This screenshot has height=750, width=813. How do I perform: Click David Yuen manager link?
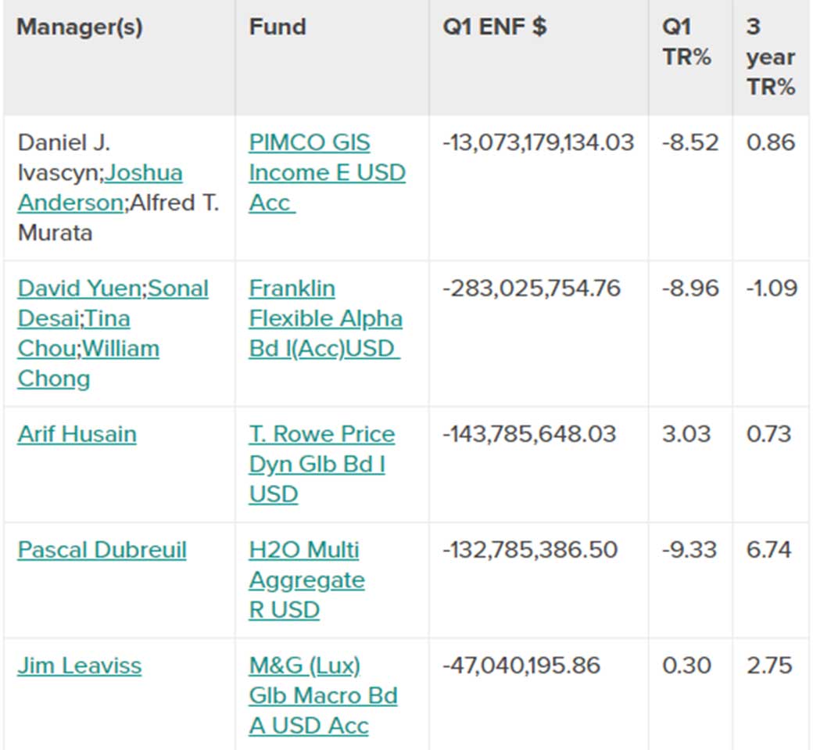tap(81, 289)
